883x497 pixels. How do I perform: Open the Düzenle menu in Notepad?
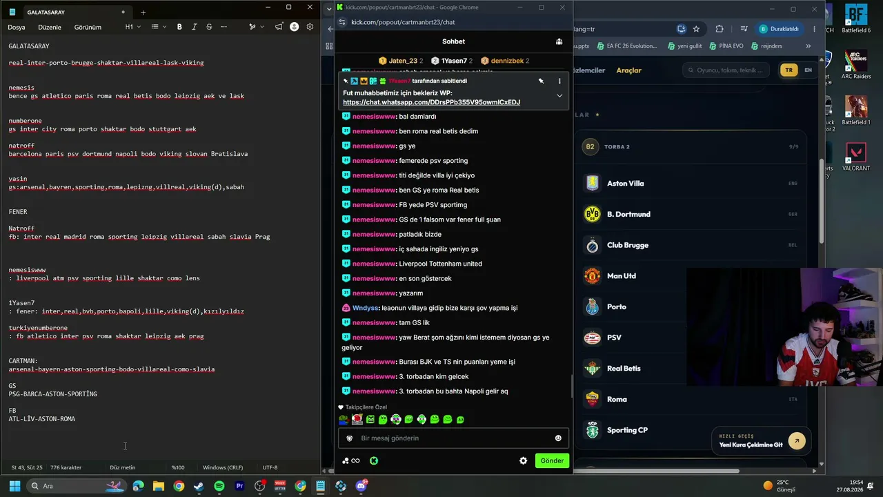(x=50, y=27)
